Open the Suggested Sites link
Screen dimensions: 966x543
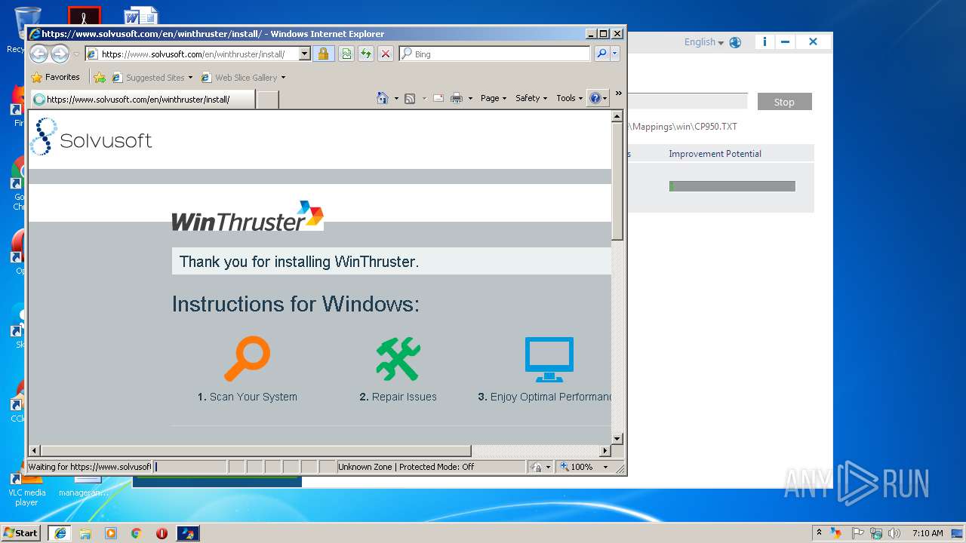152,77
